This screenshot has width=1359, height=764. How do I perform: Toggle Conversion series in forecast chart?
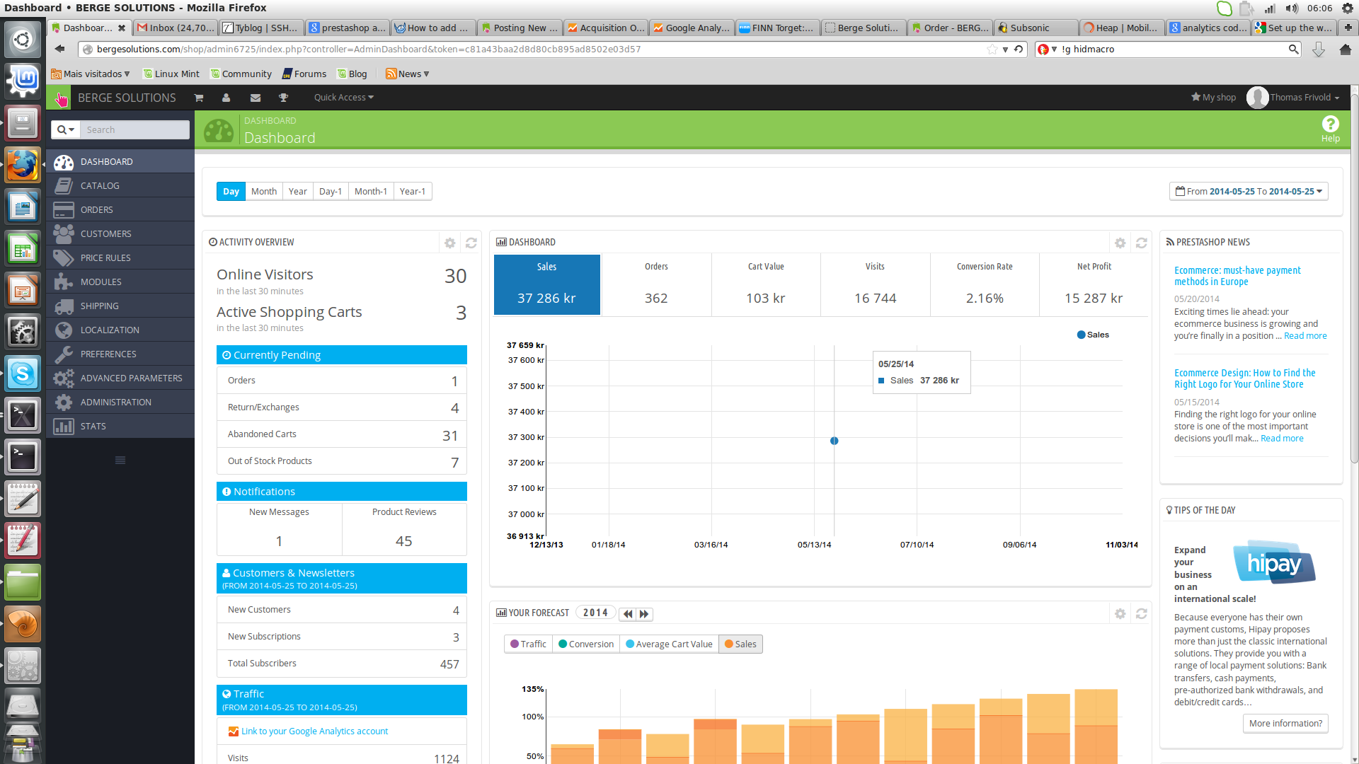click(x=586, y=644)
